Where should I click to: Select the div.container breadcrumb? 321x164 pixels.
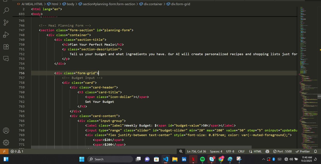click(x=151, y=4)
